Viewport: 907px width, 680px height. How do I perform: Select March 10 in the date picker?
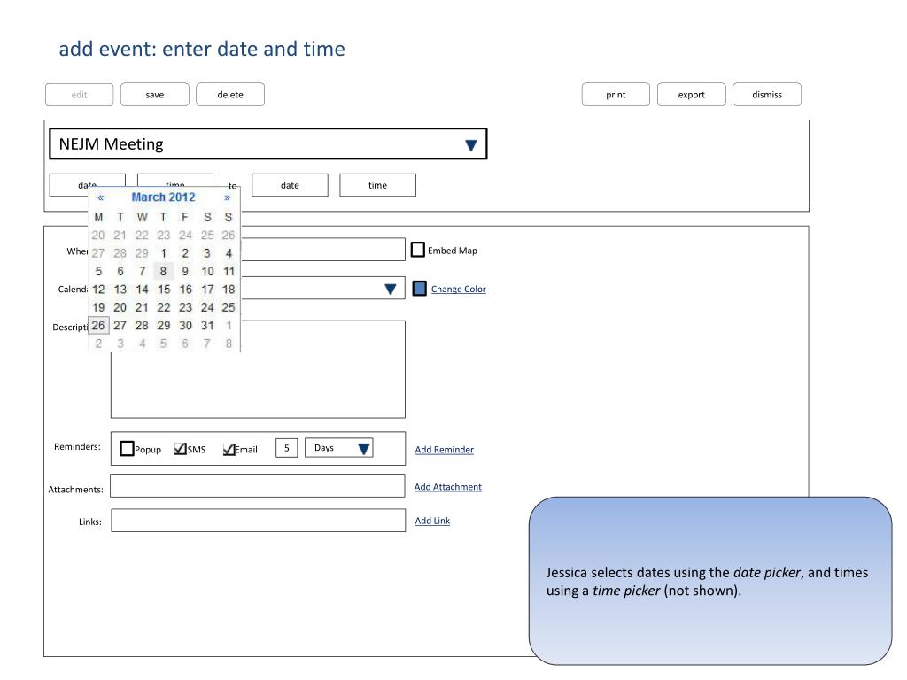coord(207,271)
